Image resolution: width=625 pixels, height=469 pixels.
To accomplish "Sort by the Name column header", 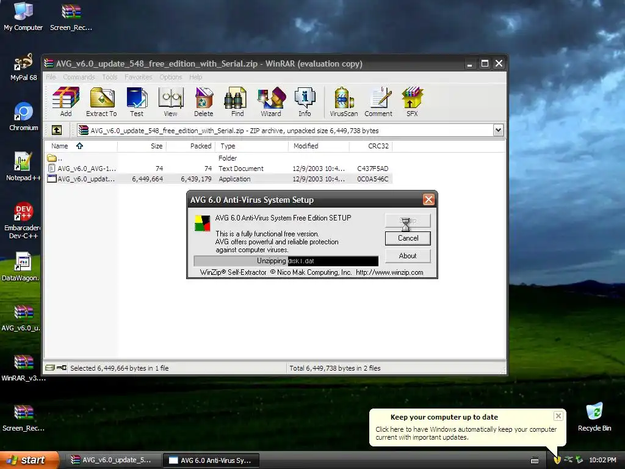I will coord(81,146).
